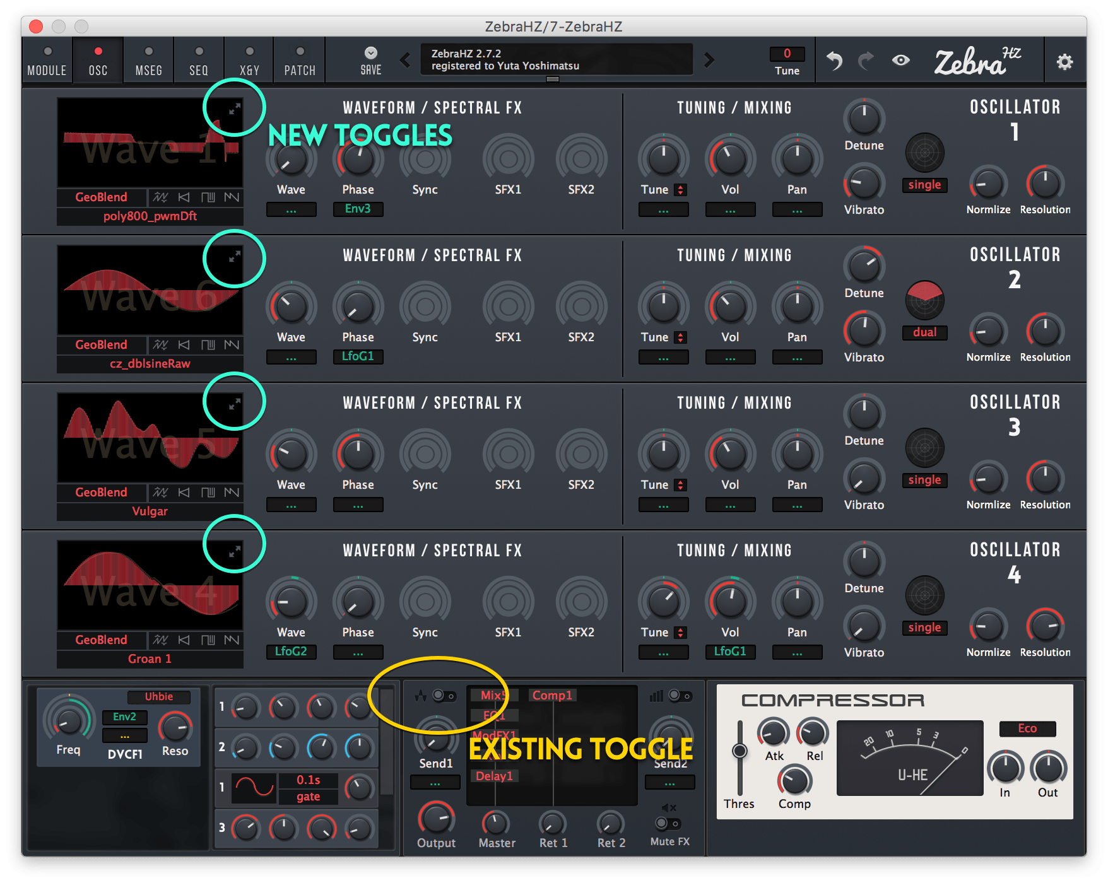Toggle the switch above Send1 knob
The width and height of the screenshot is (1108, 883).
444,696
